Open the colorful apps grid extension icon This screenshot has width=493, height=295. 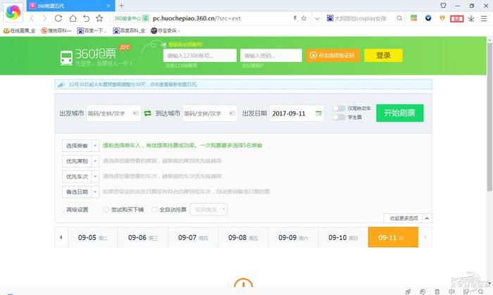coord(414,18)
